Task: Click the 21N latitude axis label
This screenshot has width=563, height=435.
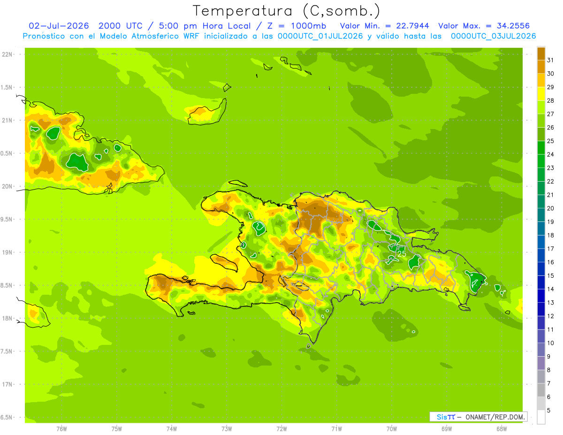Action: (x=7, y=120)
